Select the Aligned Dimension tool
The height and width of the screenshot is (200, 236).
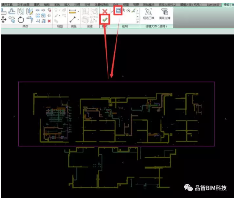tap(72, 11)
